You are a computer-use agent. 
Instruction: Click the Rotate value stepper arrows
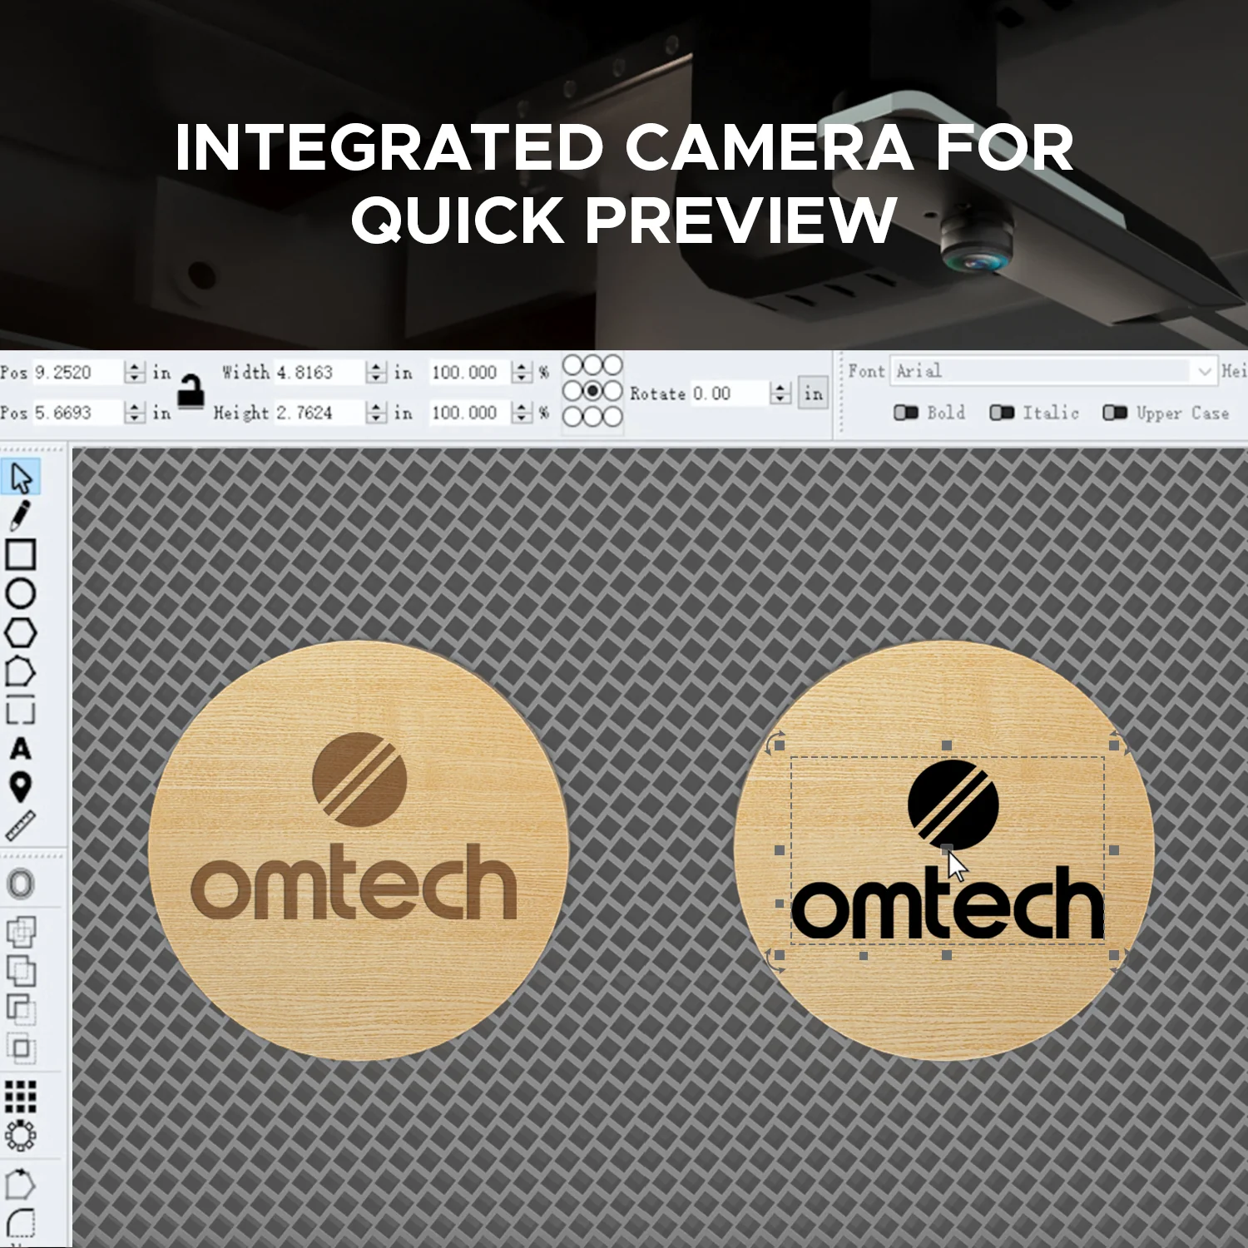(780, 394)
